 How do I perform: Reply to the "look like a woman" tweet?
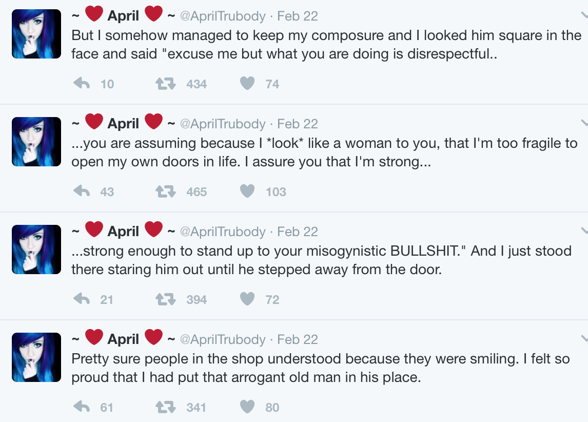[x=82, y=191]
